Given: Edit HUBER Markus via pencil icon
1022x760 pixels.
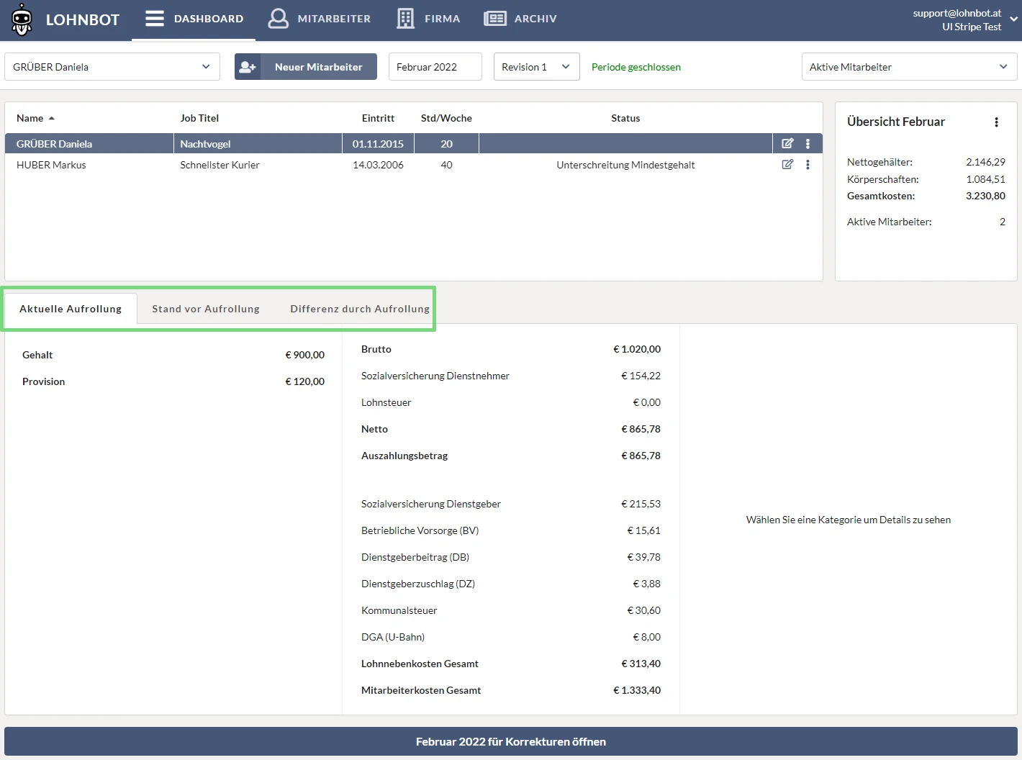Looking at the screenshot, I should (787, 165).
